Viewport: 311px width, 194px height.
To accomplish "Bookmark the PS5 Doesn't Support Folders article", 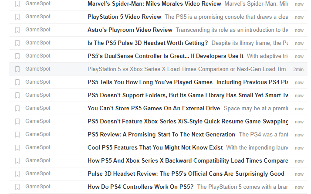I will [x=17, y=95].
